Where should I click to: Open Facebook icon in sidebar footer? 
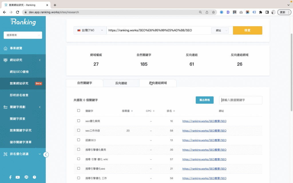point(10,177)
